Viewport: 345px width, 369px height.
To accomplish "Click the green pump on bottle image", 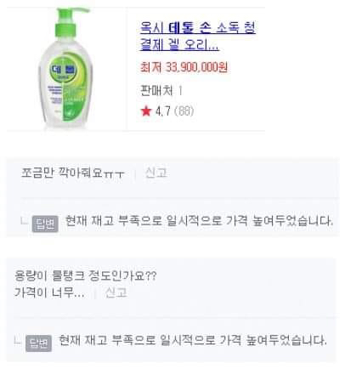I will (70, 23).
